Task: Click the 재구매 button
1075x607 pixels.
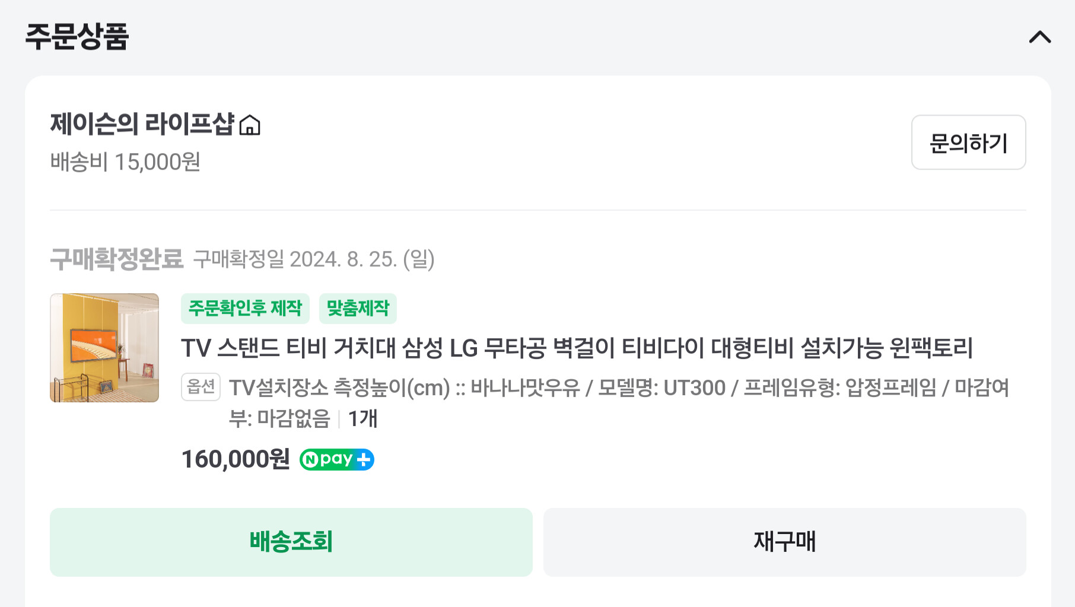Action: tap(785, 542)
